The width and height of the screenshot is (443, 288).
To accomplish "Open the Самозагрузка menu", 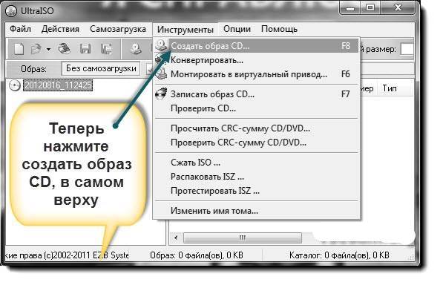I will [x=118, y=29].
